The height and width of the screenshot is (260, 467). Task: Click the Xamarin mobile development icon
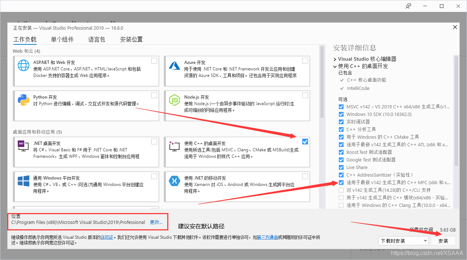click(x=174, y=181)
